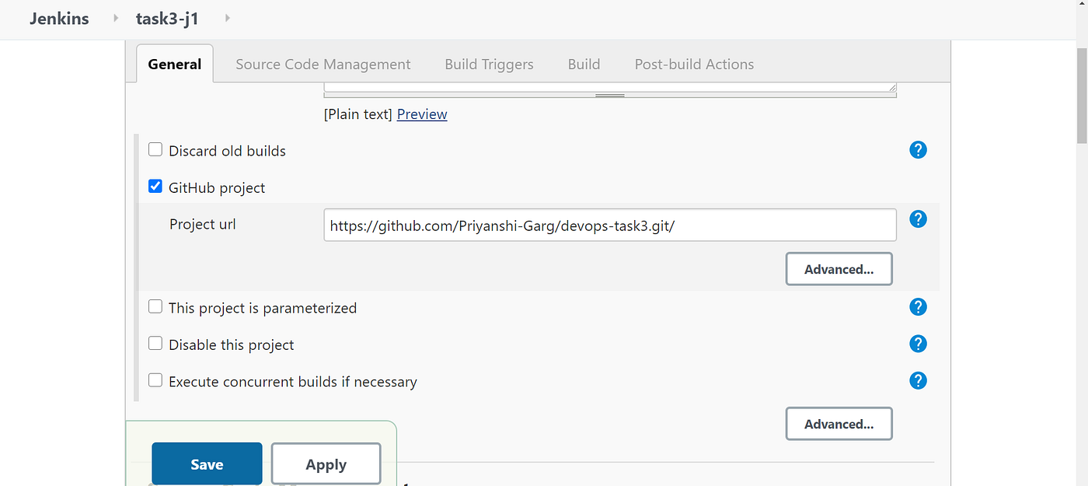Open help for Discard old builds
Viewport: 1088px width, 486px height.
918,150
